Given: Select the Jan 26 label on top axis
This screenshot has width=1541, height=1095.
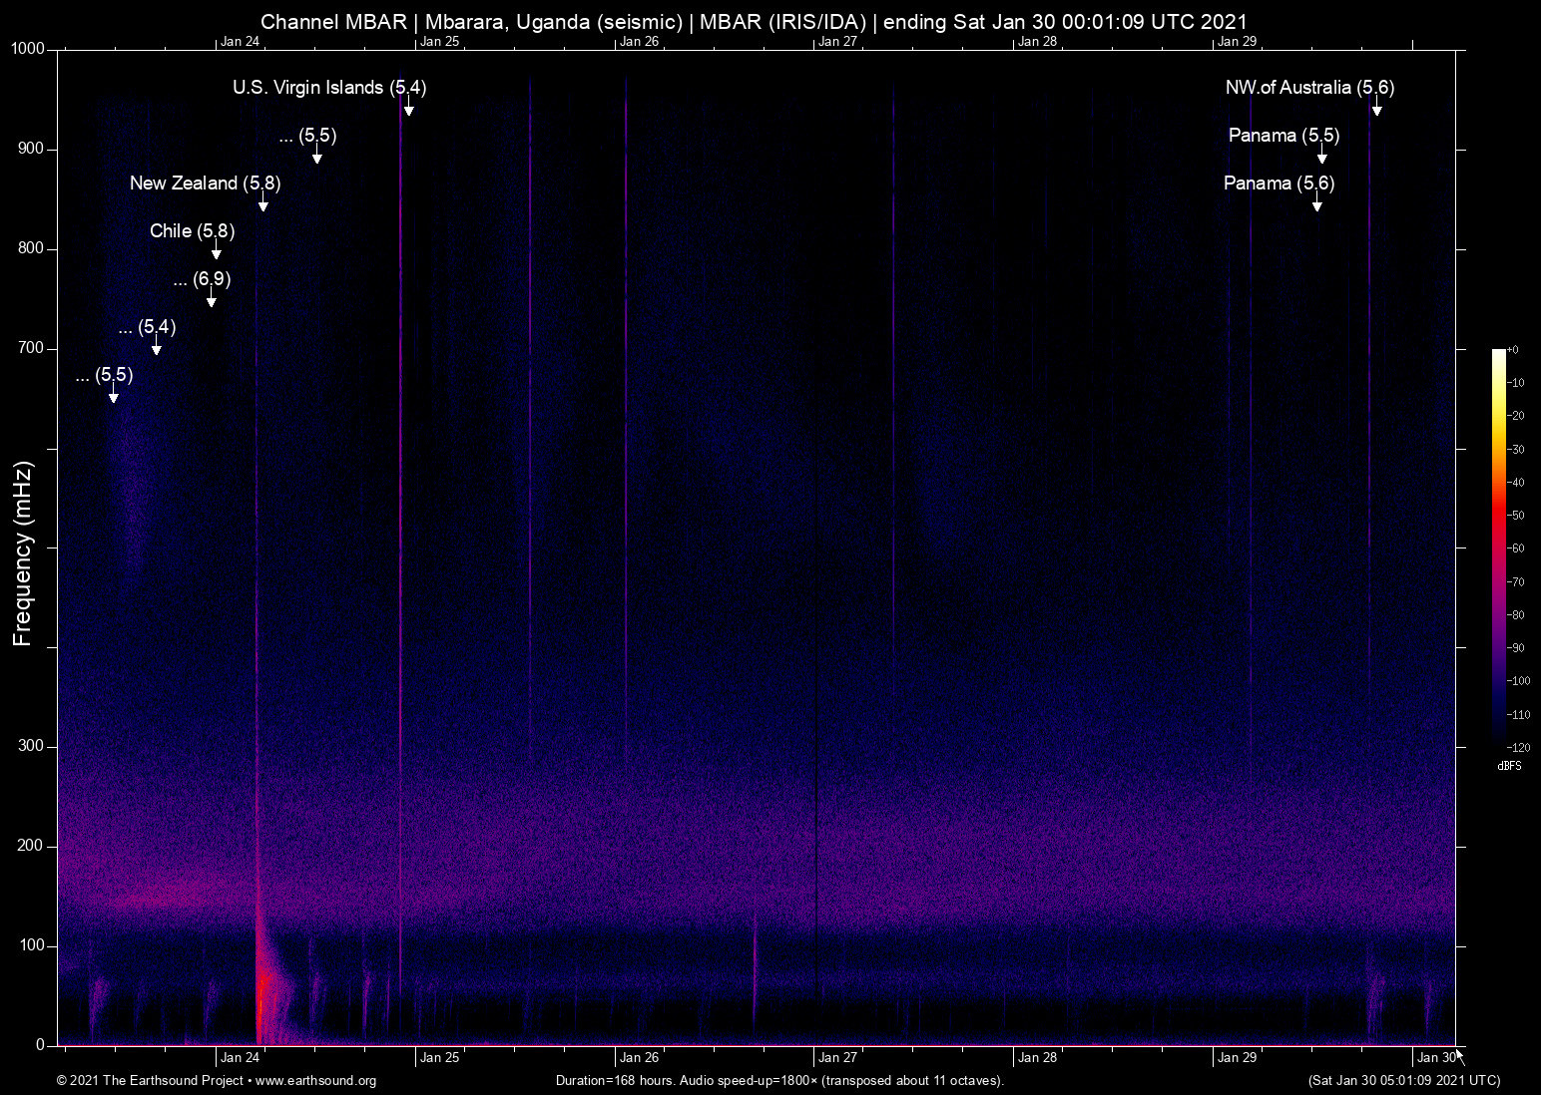Looking at the screenshot, I should [x=639, y=41].
